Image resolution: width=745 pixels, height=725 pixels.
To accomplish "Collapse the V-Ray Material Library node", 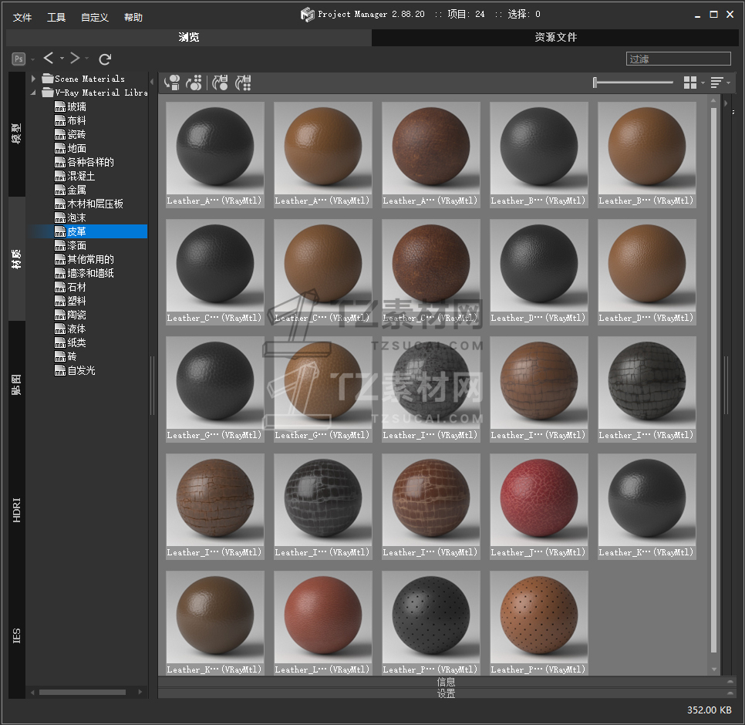I will click(x=34, y=93).
